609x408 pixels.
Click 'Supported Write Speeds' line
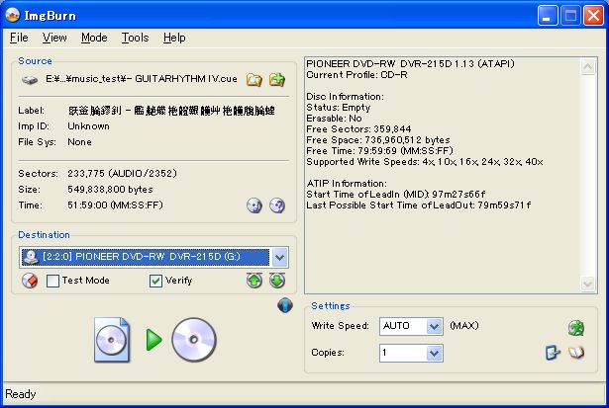point(425,162)
